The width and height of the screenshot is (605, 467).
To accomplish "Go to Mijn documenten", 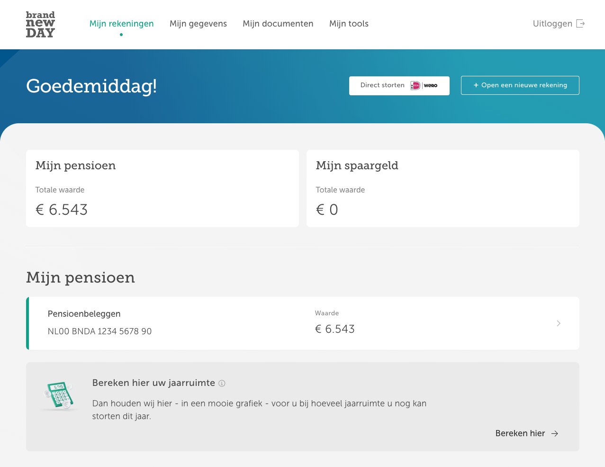I will tap(278, 24).
